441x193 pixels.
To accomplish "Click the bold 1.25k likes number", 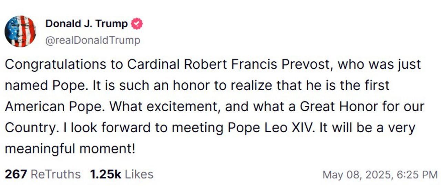I will click(x=105, y=174).
